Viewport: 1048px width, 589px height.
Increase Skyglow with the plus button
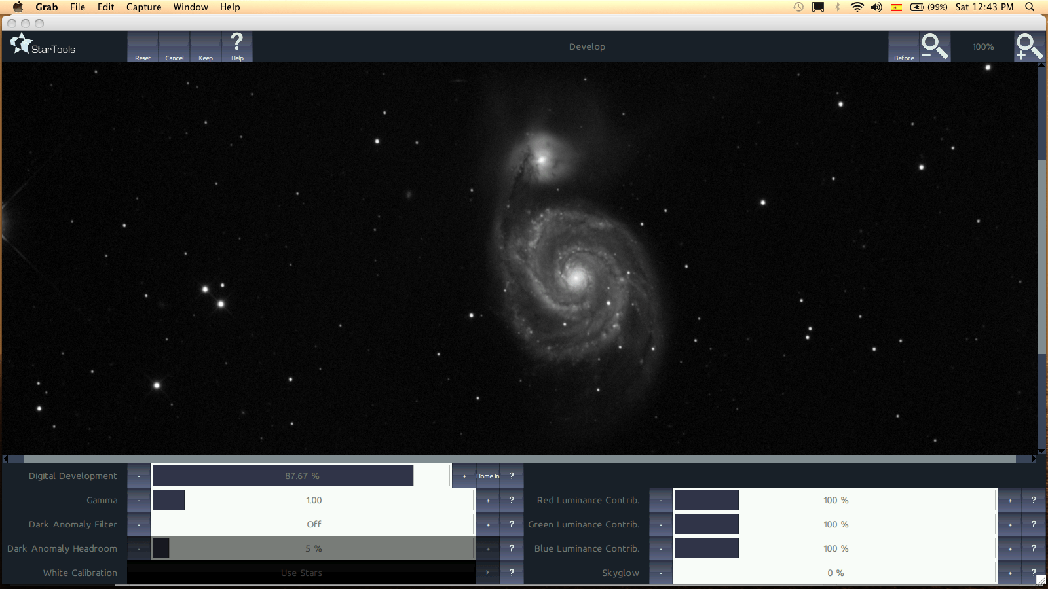(1010, 573)
